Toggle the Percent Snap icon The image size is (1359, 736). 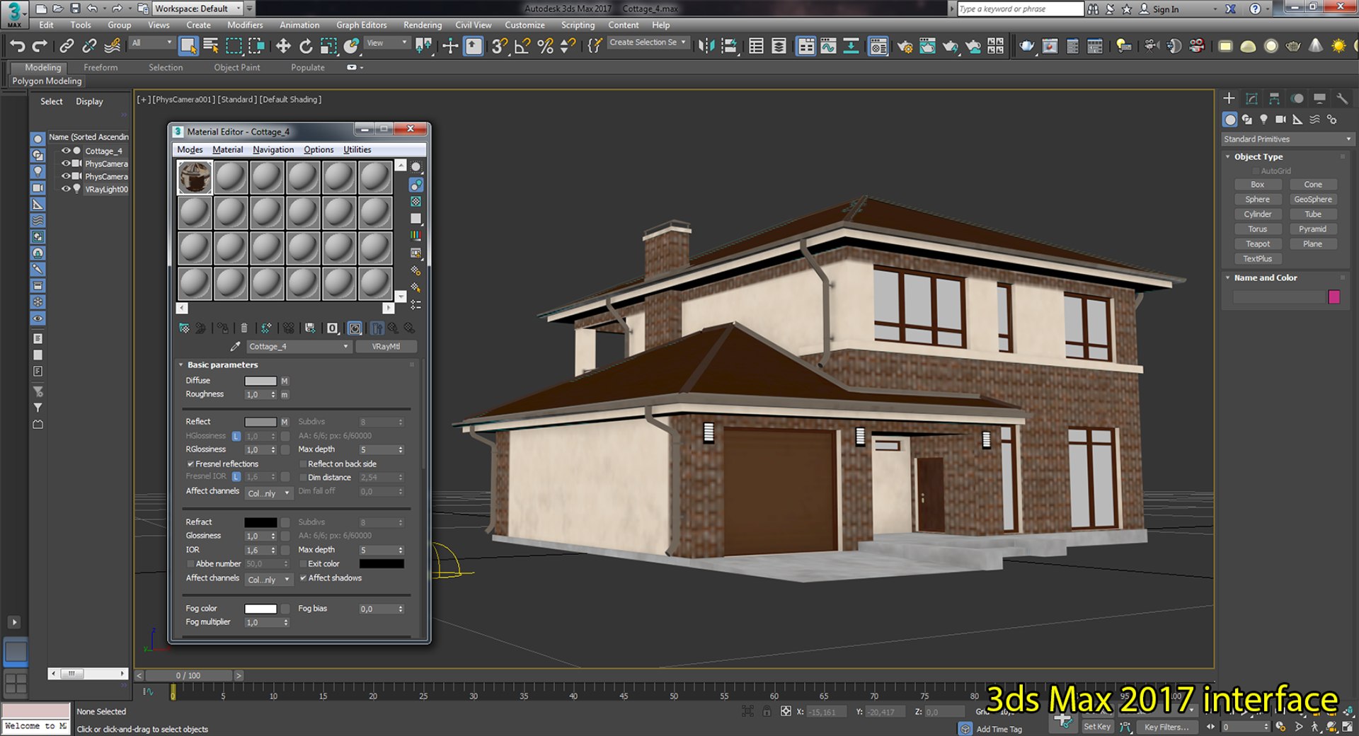(545, 47)
